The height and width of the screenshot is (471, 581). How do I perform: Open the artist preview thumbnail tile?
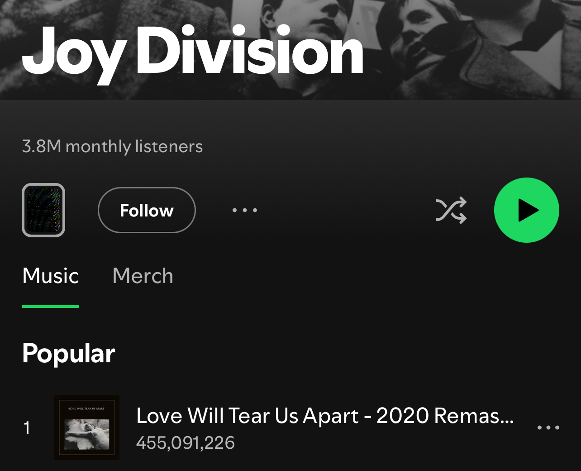[43, 210]
